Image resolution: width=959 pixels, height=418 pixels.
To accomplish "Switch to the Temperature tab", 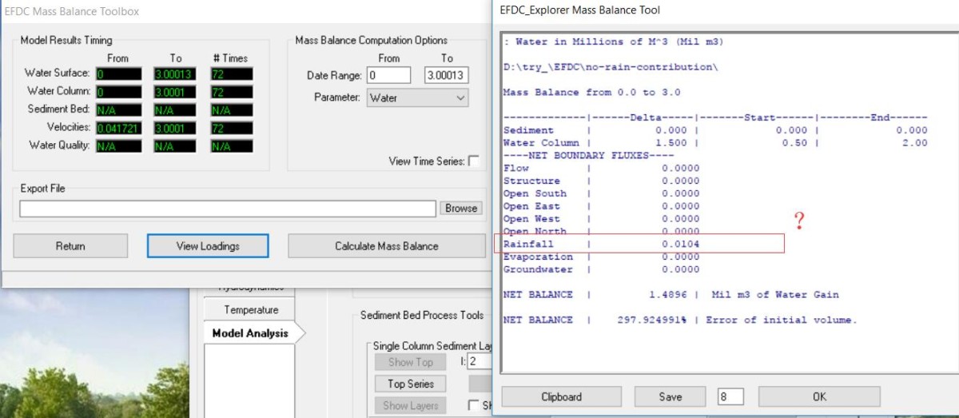I will coord(251,310).
